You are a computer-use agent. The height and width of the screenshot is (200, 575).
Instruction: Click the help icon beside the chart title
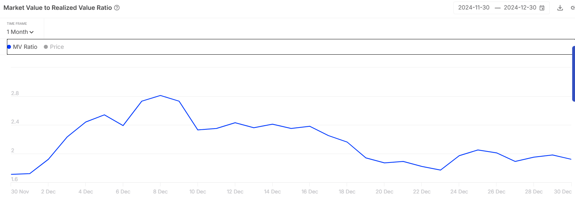(x=117, y=8)
